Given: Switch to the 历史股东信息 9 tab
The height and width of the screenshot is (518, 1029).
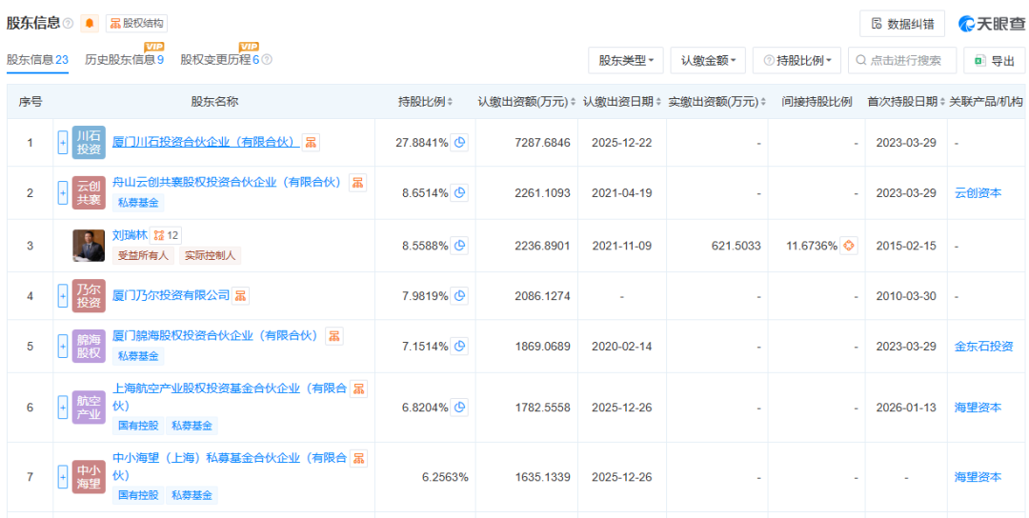Looking at the screenshot, I should click(124, 60).
